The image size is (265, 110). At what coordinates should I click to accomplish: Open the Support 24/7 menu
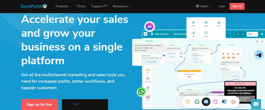[99, 6]
